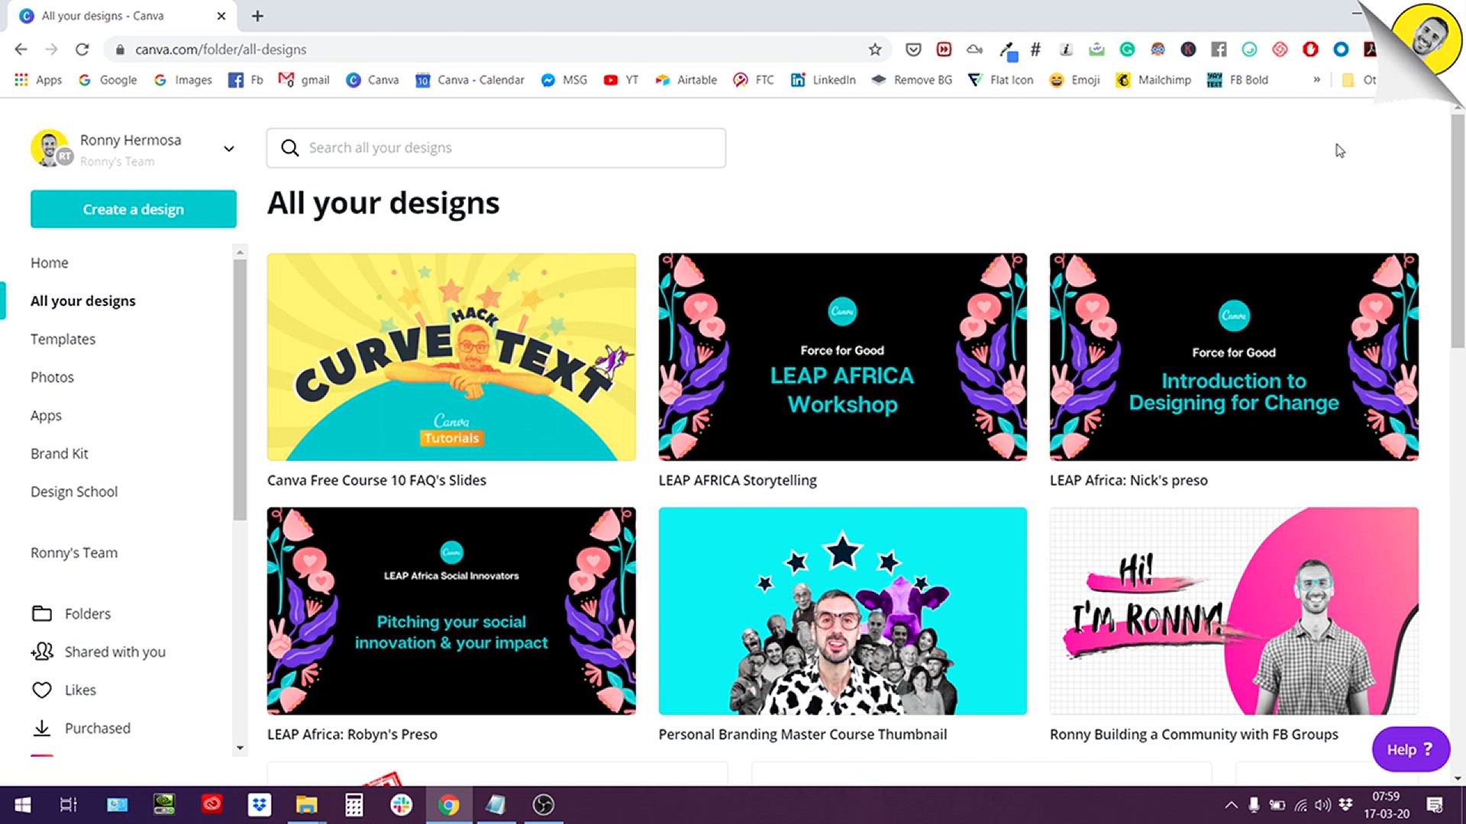Open Purchased via download icon
This screenshot has width=1466, height=824.
[x=42, y=728]
